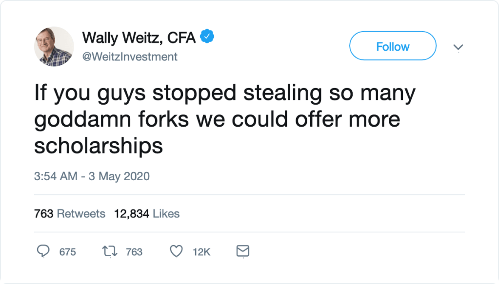Click the word "scholarships" in the tweet

click(x=98, y=145)
